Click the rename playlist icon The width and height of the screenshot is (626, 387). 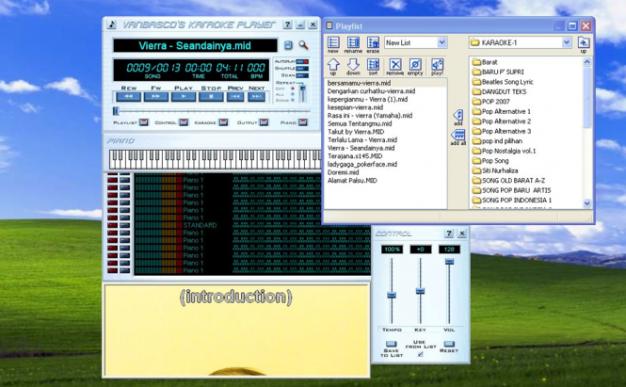[x=353, y=42]
